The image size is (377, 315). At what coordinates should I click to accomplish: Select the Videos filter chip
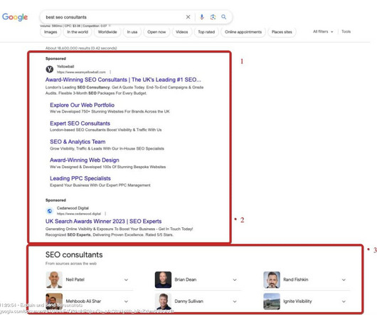pyautogui.click(x=182, y=32)
